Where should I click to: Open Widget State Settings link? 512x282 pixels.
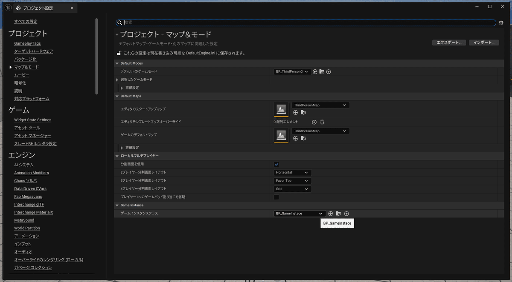coord(32,120)
